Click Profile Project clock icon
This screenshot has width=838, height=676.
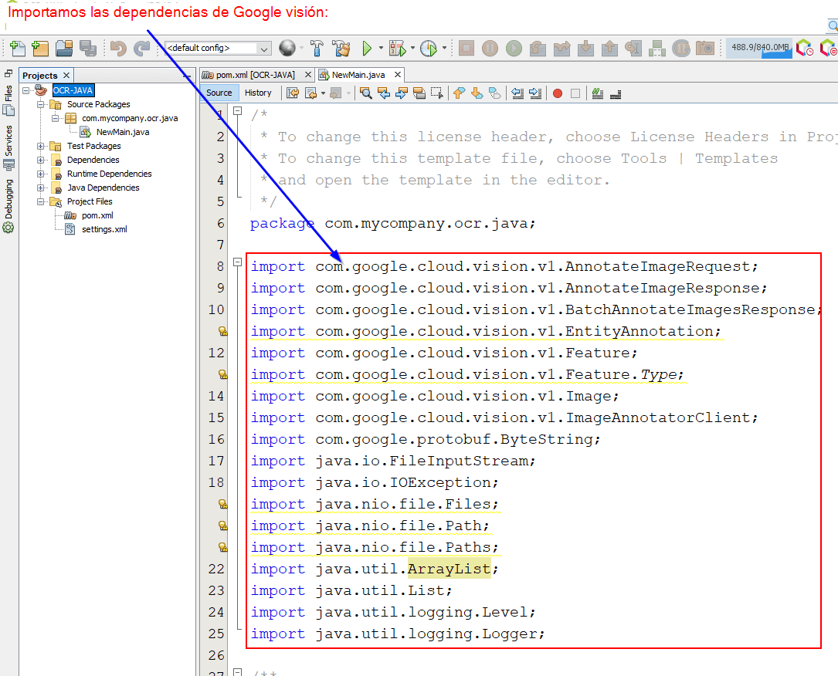pos(429,49)
